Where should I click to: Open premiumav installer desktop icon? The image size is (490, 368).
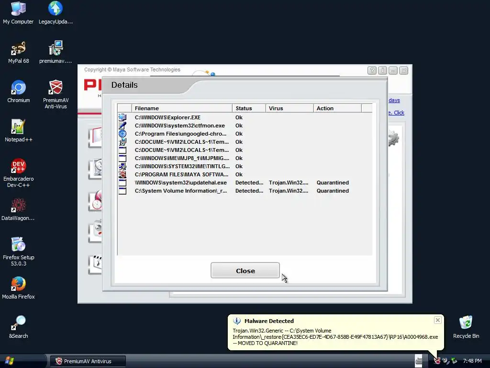pyautogui.click(x=56, y=52)
